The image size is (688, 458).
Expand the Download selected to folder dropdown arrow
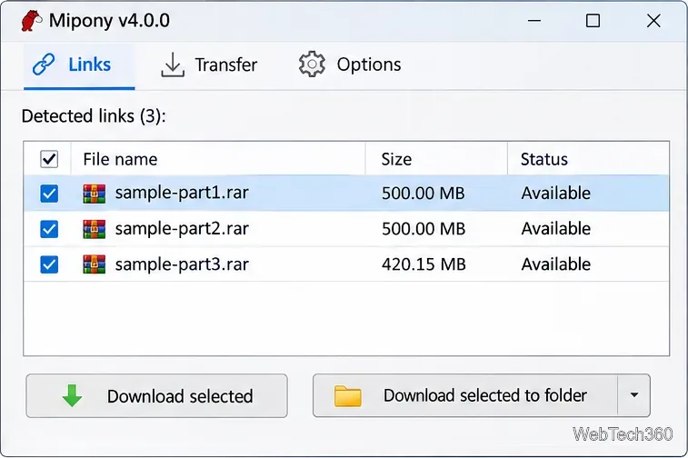coord(633,395)
